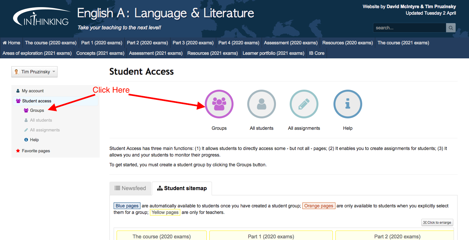
Task: Click the InThinking logo
Action: (x=41, y=18)
